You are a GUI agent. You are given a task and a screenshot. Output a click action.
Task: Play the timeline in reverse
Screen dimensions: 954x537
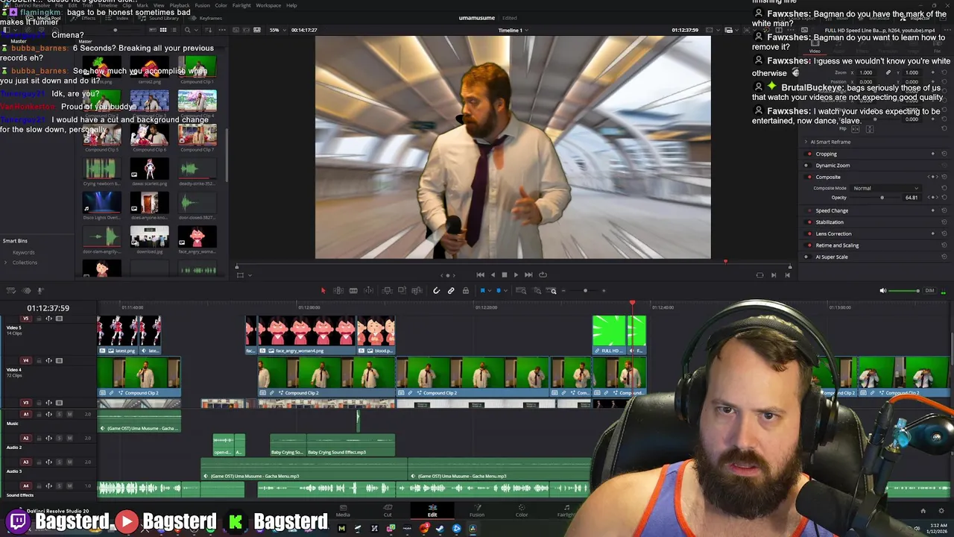pyautogui.click(x=493, y=274)
